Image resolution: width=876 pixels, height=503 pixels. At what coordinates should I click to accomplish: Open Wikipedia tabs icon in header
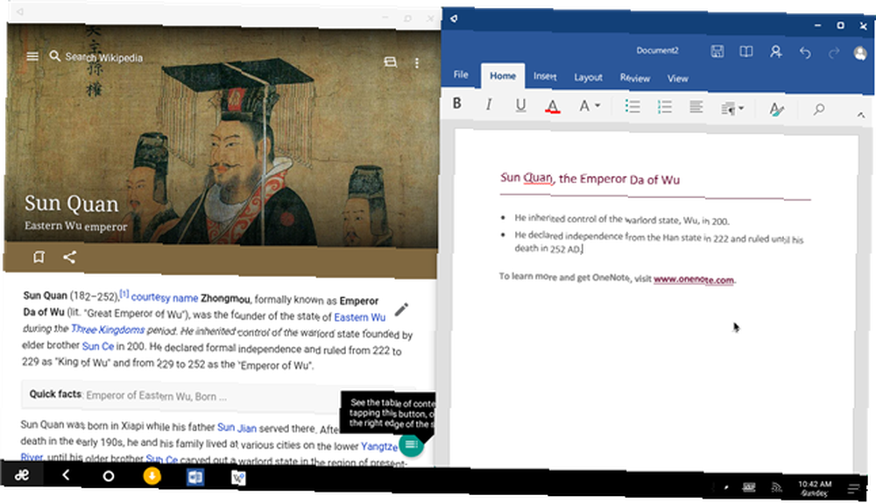click(x=390, y=62)
